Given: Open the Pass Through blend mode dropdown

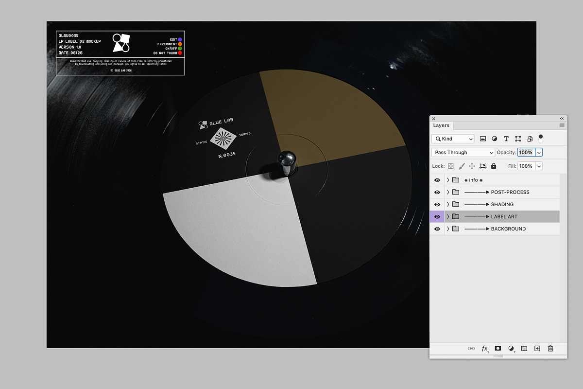Looking at the screenshot, I should (463, 152).
